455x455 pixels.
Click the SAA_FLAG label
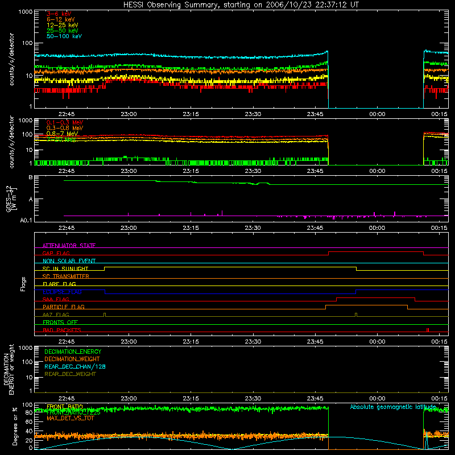[x=56, y=299]
